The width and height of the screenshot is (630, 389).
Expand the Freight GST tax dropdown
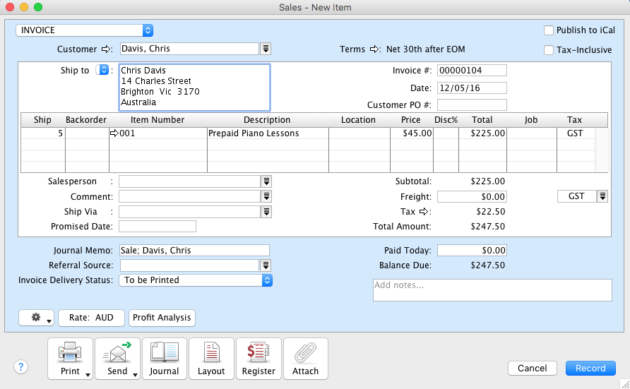(x=602, y=196)
